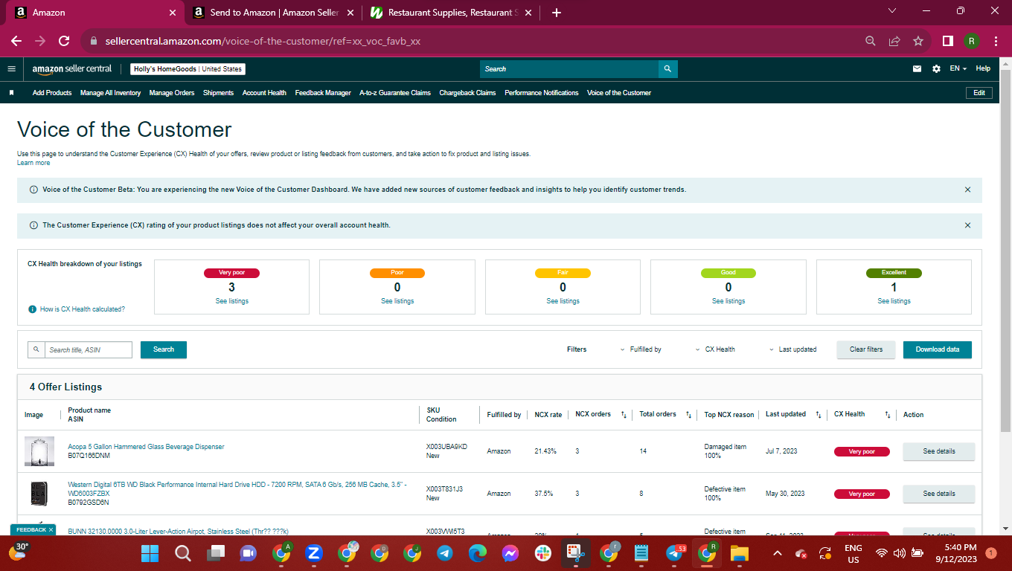
Task: Expand the Fulfilled by filter dropdown
Action: click(641, 349)
